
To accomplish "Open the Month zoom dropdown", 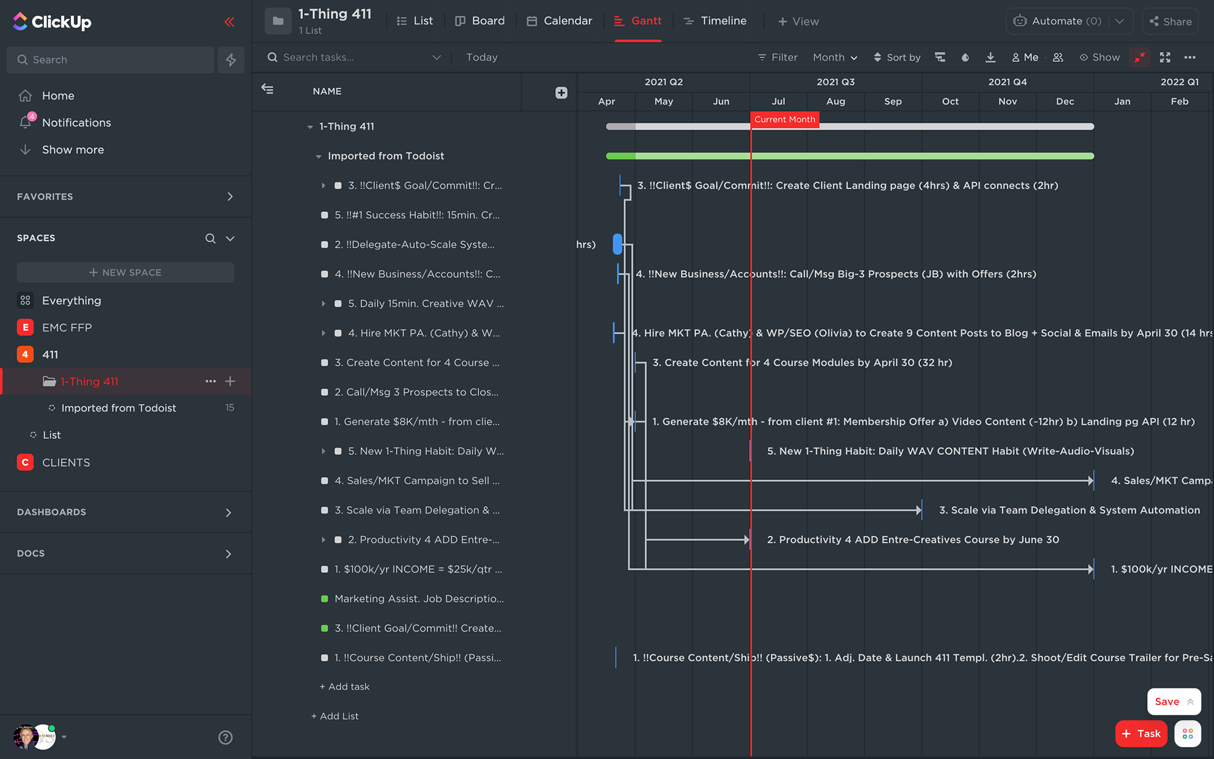I will pyautogui.click(x=835, y=58).
